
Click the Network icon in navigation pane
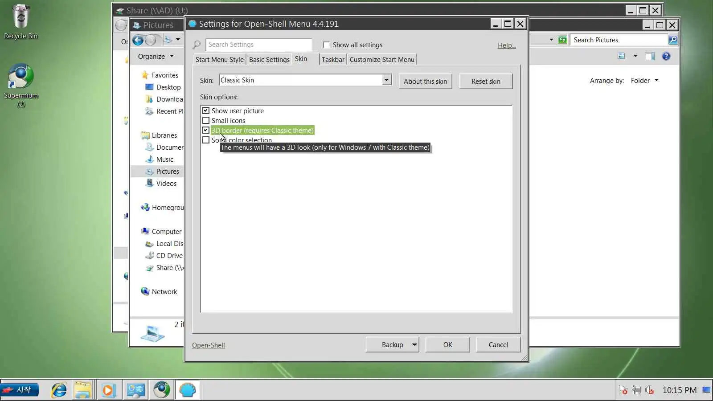145,292
